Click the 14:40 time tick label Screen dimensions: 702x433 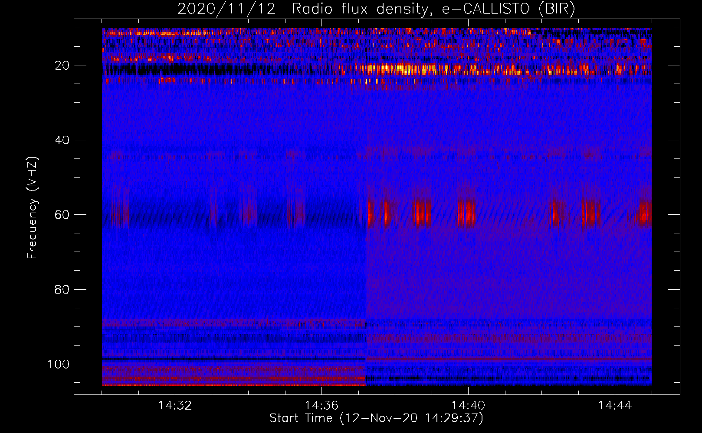tap(468, 406)
